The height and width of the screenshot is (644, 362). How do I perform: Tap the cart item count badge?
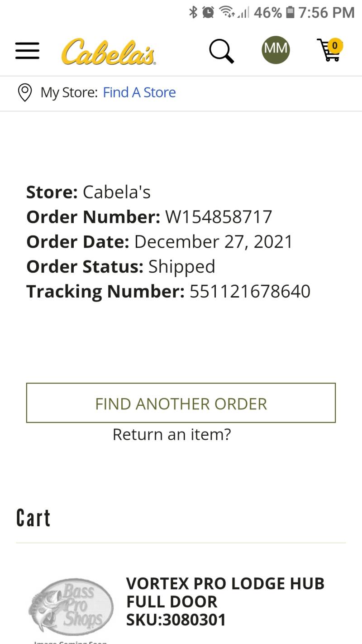[x=335, y=45]
